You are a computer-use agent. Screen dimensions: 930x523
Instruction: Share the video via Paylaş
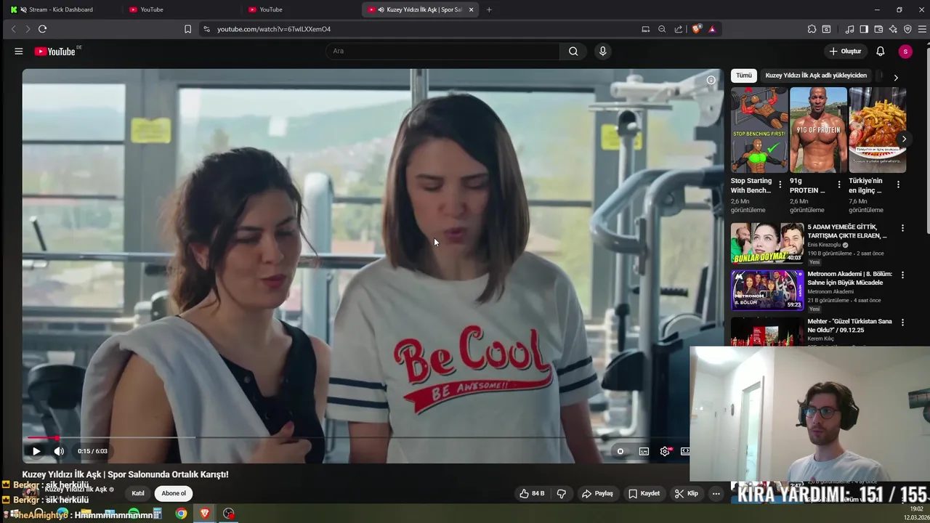597,493
